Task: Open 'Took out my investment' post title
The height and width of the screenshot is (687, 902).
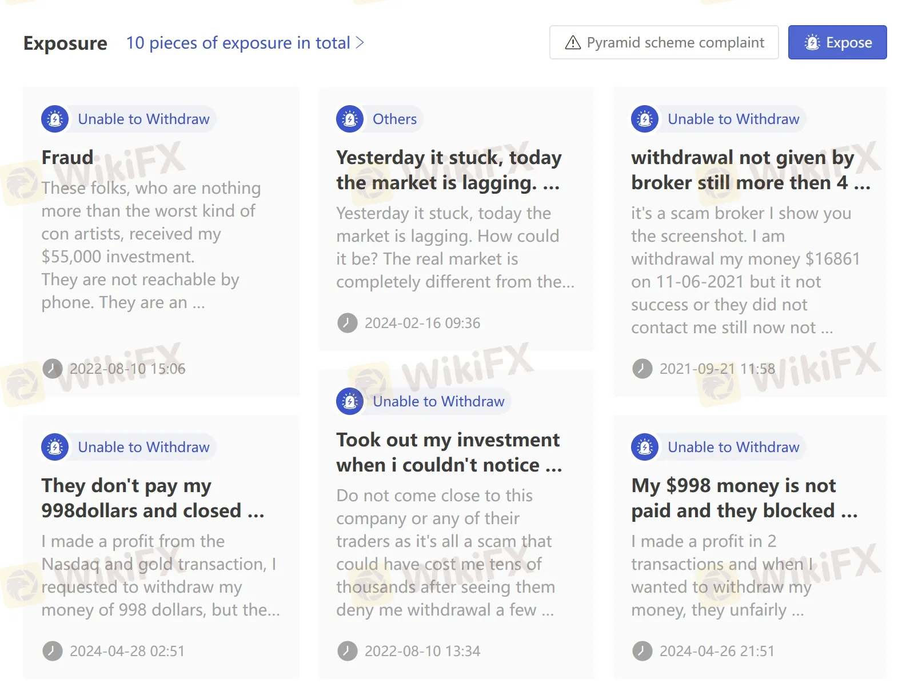Action: point(449,452)
